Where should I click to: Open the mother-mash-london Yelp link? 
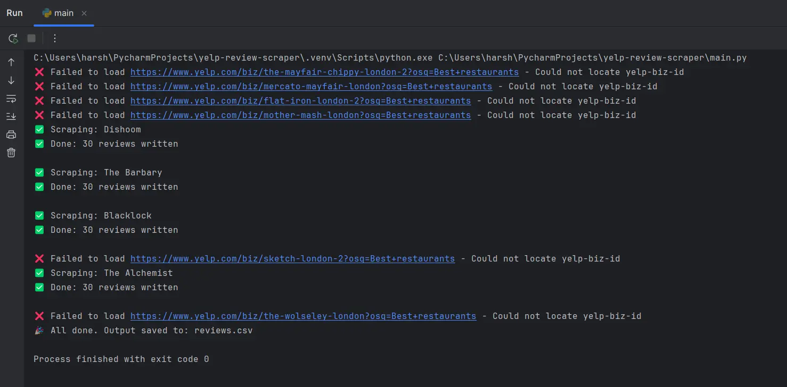click(300, 115)
